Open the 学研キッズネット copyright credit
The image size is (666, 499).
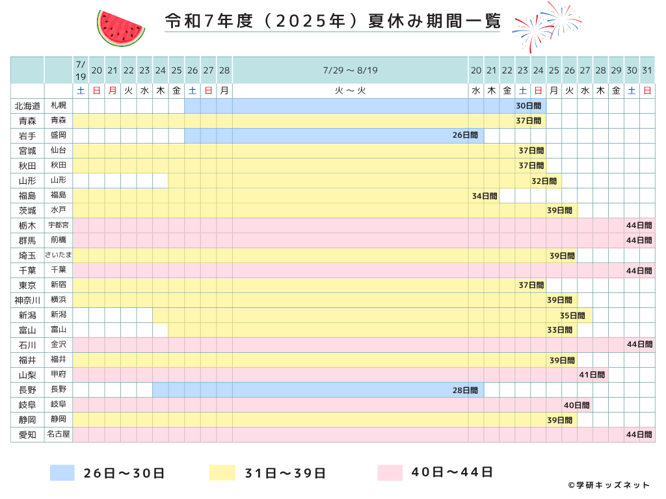(609, 485)
